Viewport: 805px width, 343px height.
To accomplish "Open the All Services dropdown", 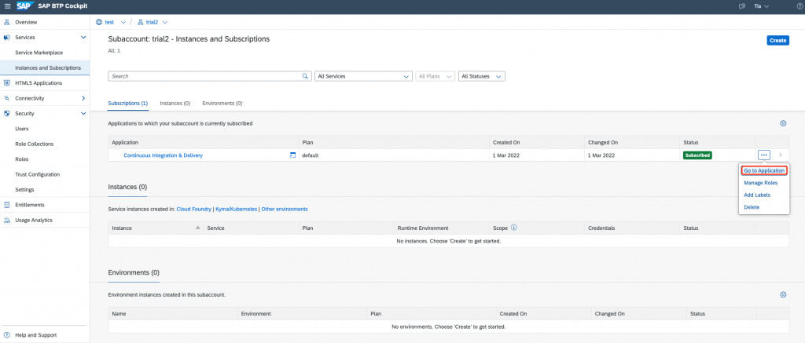I will [x=363, y=76].
